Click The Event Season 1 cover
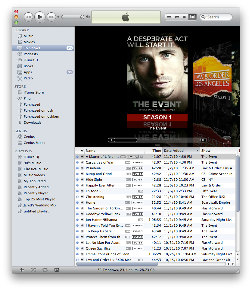The image size is (252, 290). pos(157,77)
